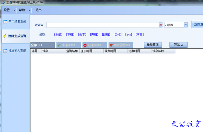Show the 未注册 (0) results filter
Viewport: 203px width, 132px height.
click(x=69, y=45)
